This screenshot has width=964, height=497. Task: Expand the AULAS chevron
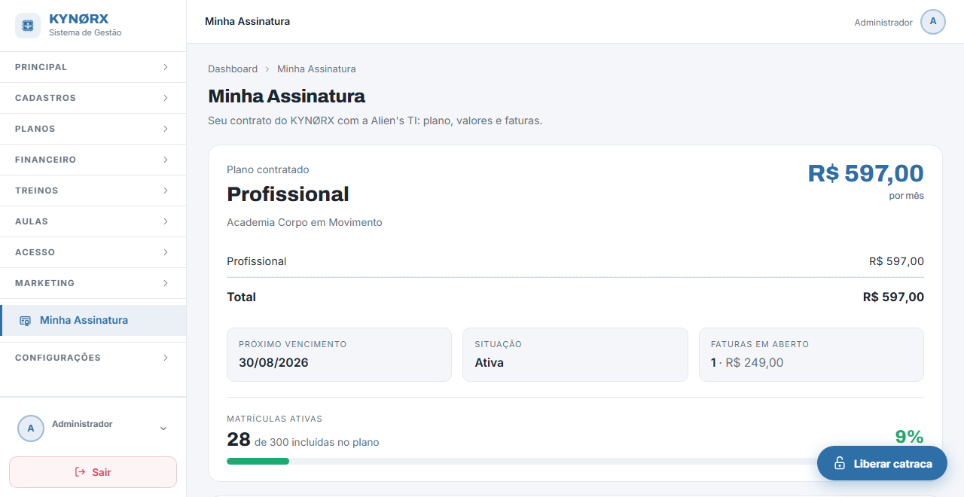166,221
